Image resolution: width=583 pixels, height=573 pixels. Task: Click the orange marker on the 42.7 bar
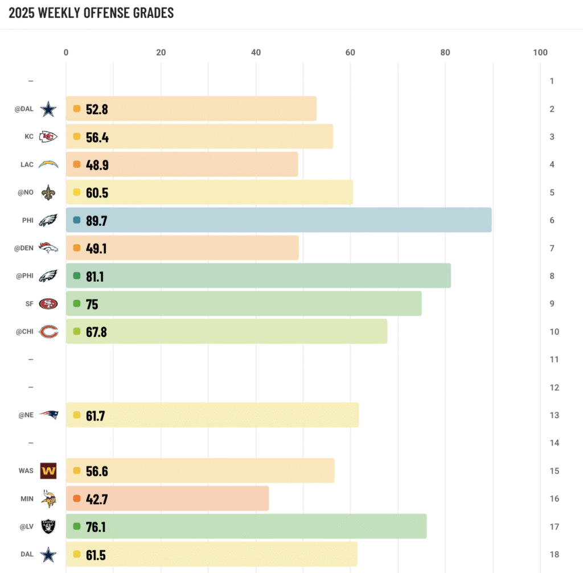coord(77,498)
